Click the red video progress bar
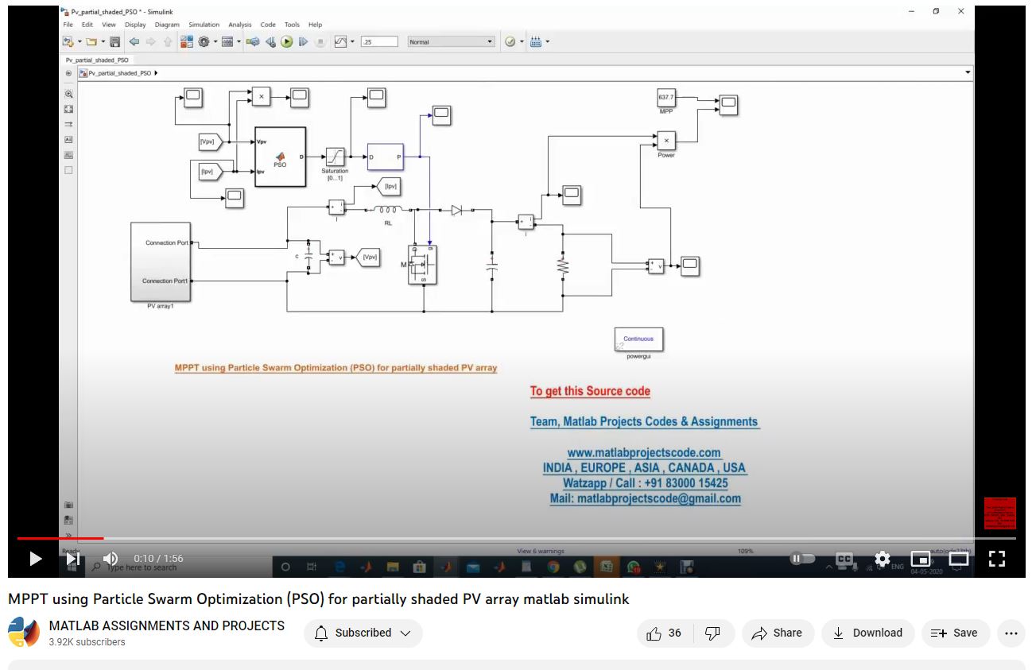The width and height of the screenshot is (1032, 670). click(60, 538)
